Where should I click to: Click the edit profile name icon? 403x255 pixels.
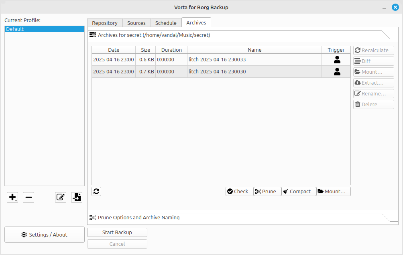[x=61, y=197]
